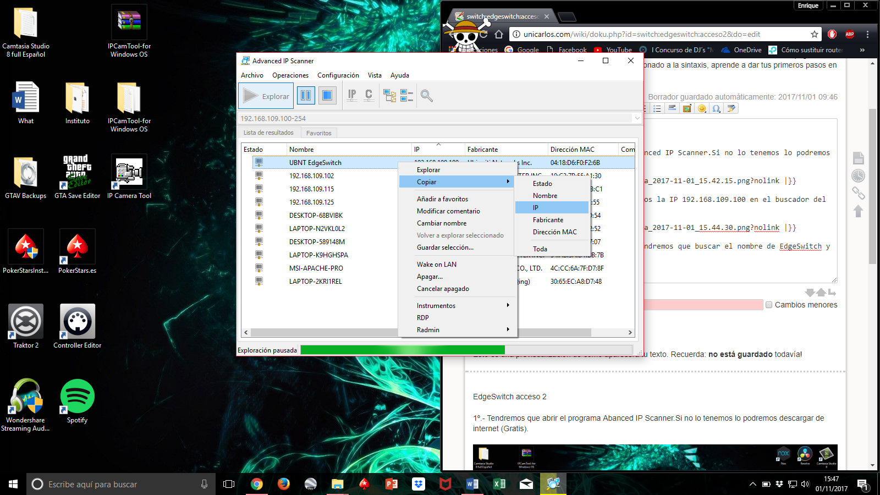Expand the bookmarks overflow chevron
The width and height of the screenshot is (880, 495).
[x=862, y=50]
